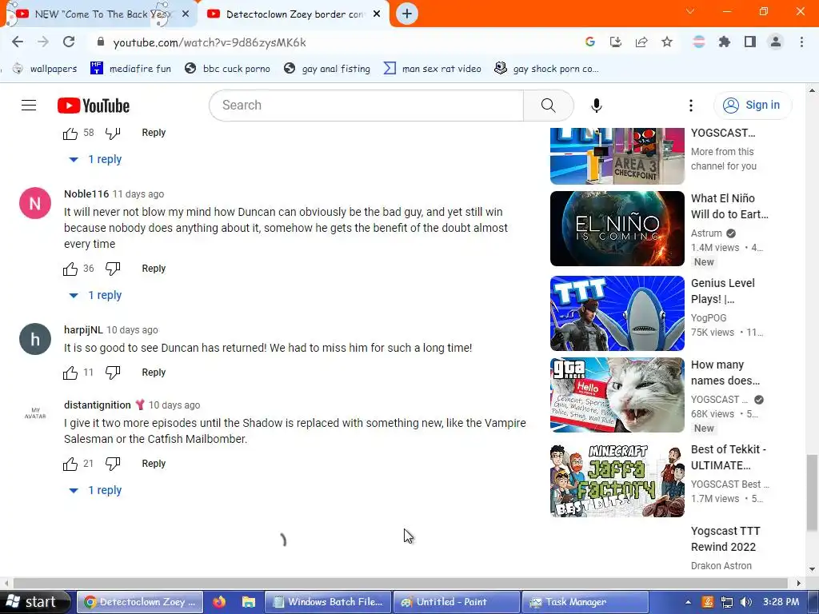Open the TTT shark video thumbnail
Screen dimensions: 819x614
617,313
